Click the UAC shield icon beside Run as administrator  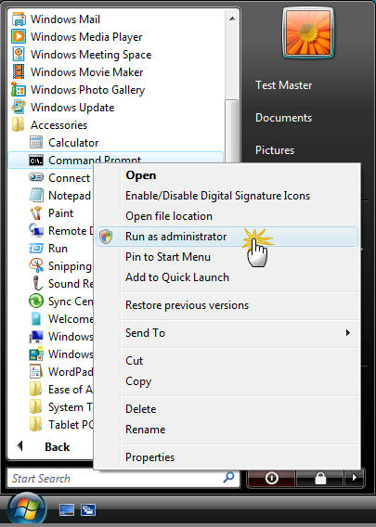pyautogui.click(x=106, y=237)
